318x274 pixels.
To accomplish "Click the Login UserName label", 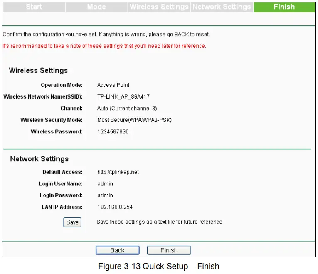I will coord(61,184).
